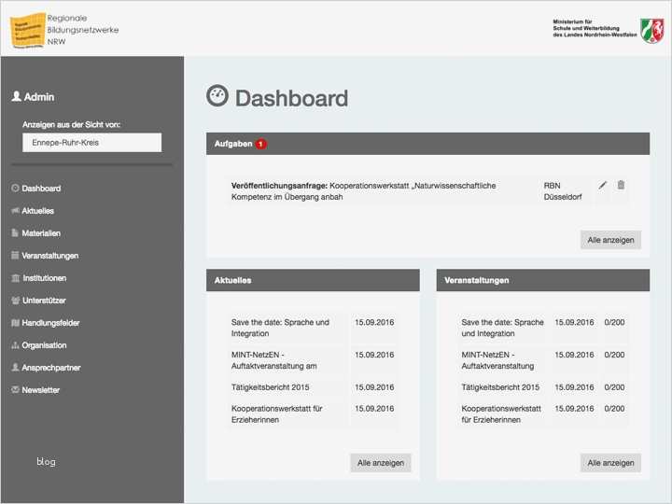Viewport: 672px width, 504px height.
Task: Open Organisation in the sidebar
Action: (44, 345)
